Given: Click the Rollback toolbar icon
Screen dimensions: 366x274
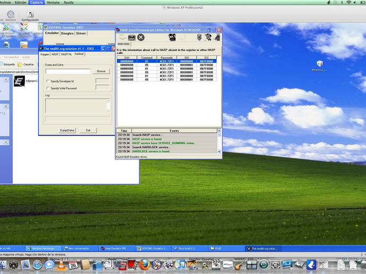Looking at the screenshot, I should tap(11, 16).
